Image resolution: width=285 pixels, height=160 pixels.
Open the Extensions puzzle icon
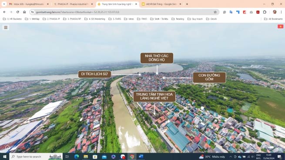point(265,12)
